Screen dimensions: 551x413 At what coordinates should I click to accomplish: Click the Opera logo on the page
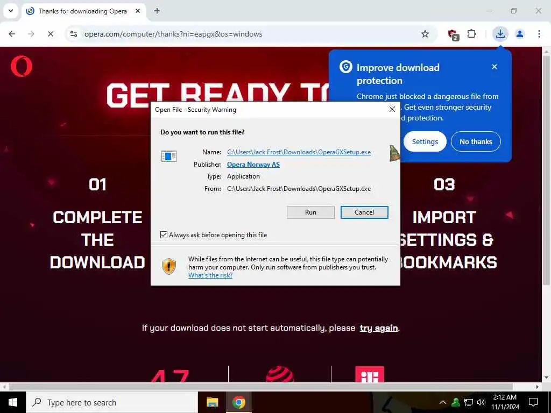22,66
